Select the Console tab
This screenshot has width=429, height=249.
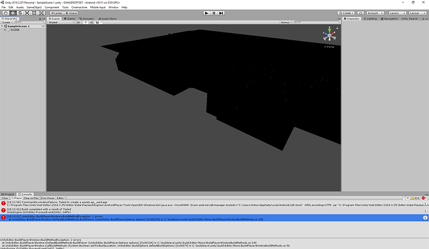point(25,194)
